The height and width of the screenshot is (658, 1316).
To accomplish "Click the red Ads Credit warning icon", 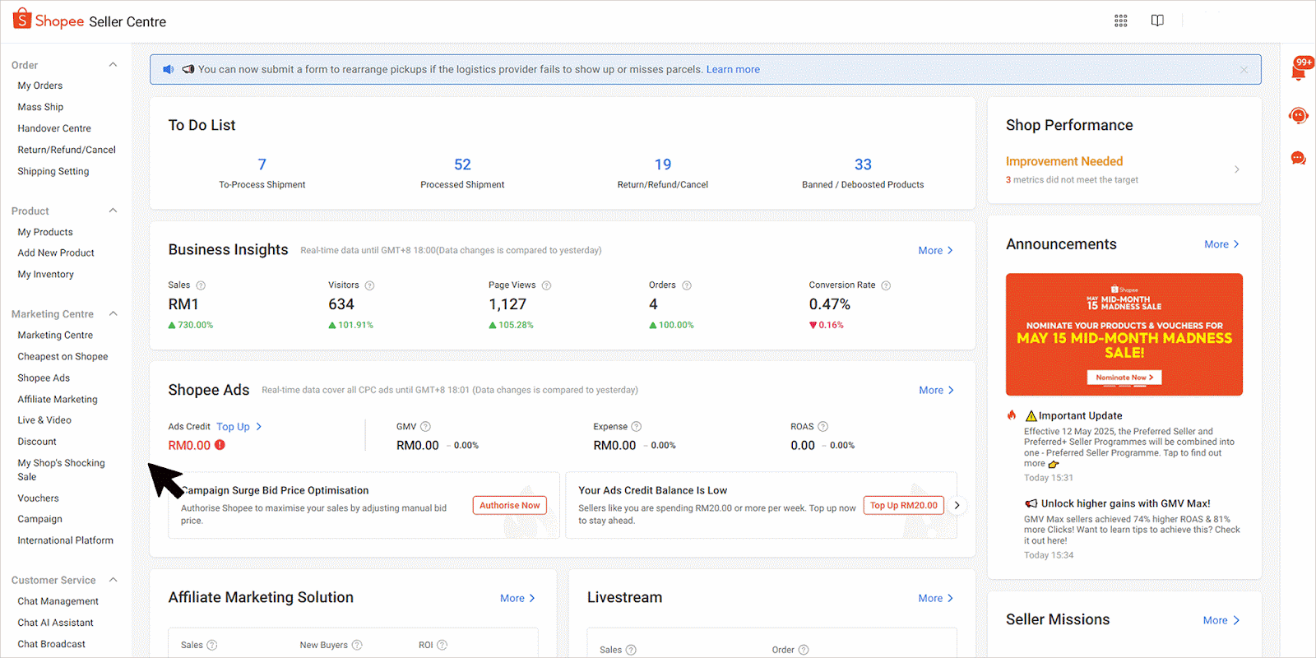I will [220, 445].
